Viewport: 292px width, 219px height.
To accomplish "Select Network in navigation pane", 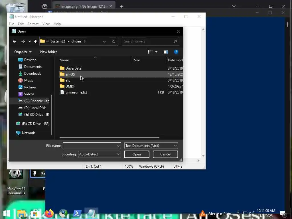I will [28, 133].
